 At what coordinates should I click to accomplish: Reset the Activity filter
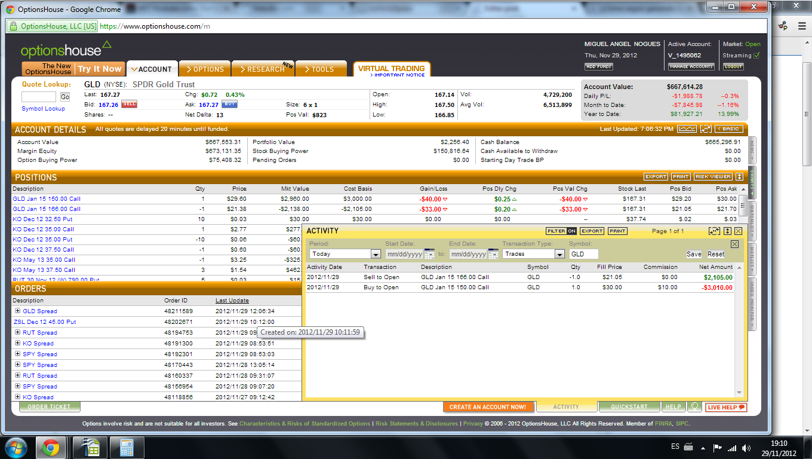(716, 254)
